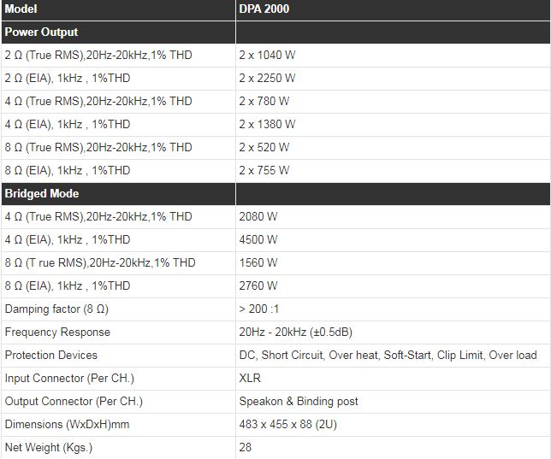551x459 pixels.
Task: Click the "Model" header cell
Action: (22, 9)
